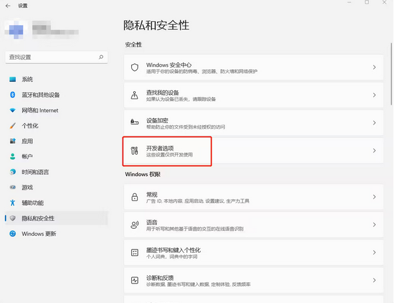The width and height of the screenshot is (394, 303).
Task: Select 应用 in sidebar
Action: 57,141
